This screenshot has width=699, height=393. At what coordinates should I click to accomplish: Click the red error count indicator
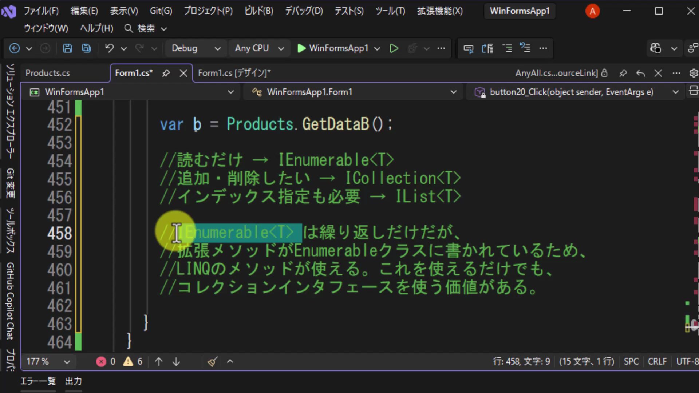pyautogui.click(x=106, y=361)
